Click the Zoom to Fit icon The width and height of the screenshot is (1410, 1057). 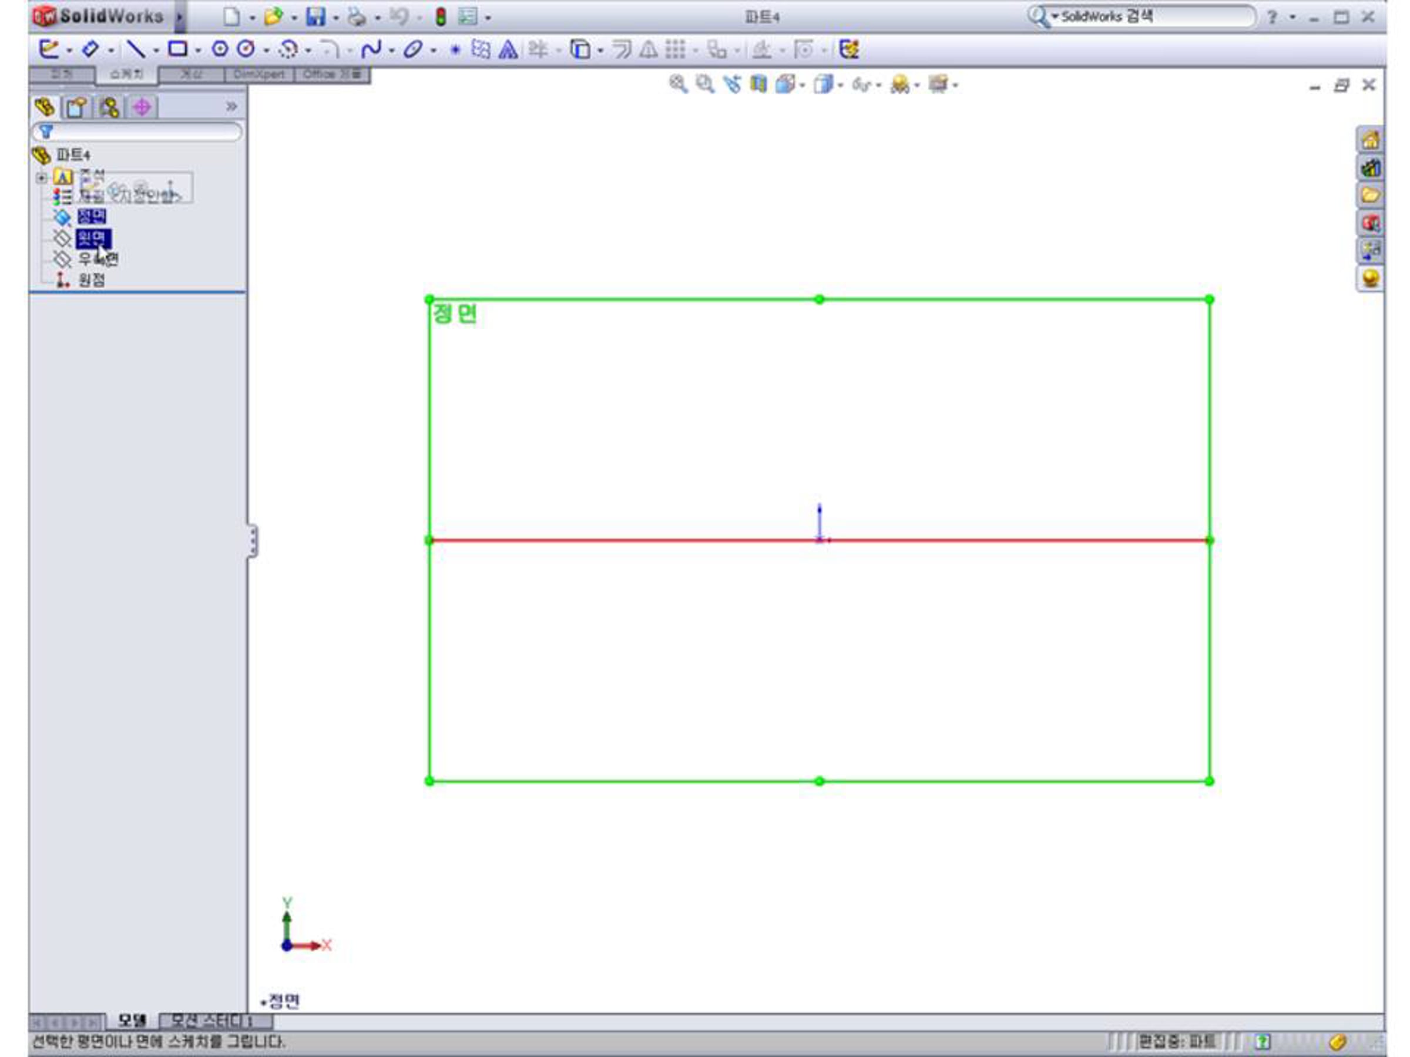677,84
